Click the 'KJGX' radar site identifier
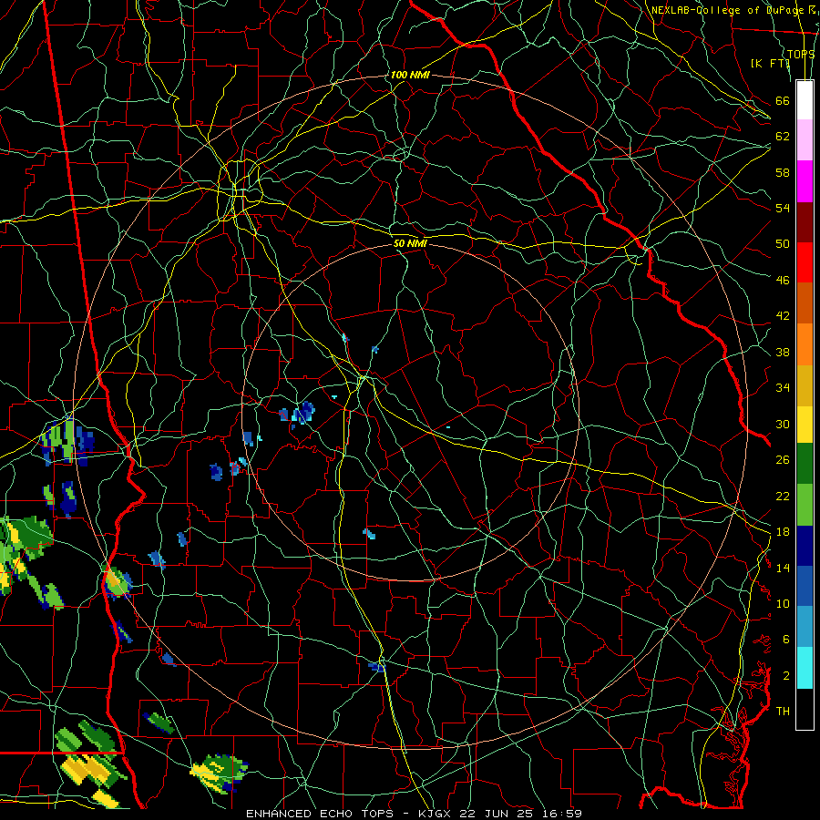 click(435, 814)
